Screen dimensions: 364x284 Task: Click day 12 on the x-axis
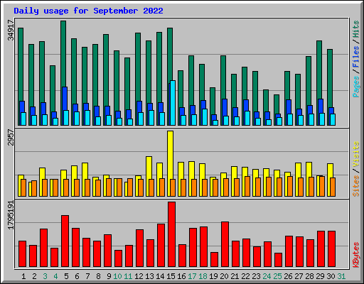(139, 276)
